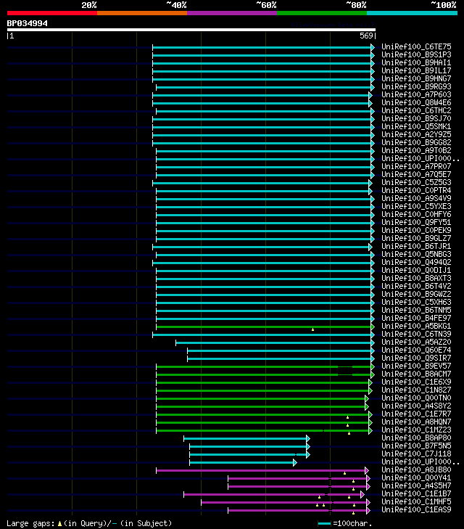
Task: Choose the UniRef100_A7PR07 entry
Action: [416, 166]
